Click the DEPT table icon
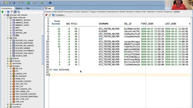The height and width of the screenshot is (108, 193). click(x=14, y=28)
